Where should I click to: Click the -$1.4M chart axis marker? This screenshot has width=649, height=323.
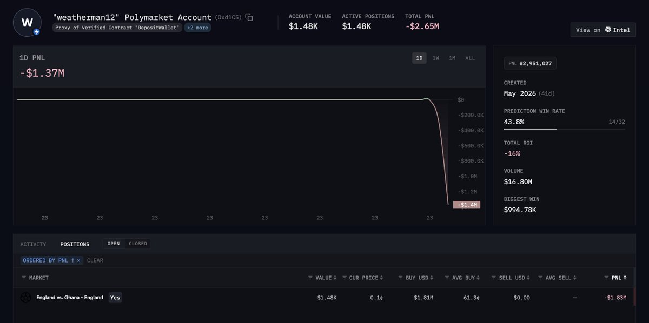click(x=466, y=205)
